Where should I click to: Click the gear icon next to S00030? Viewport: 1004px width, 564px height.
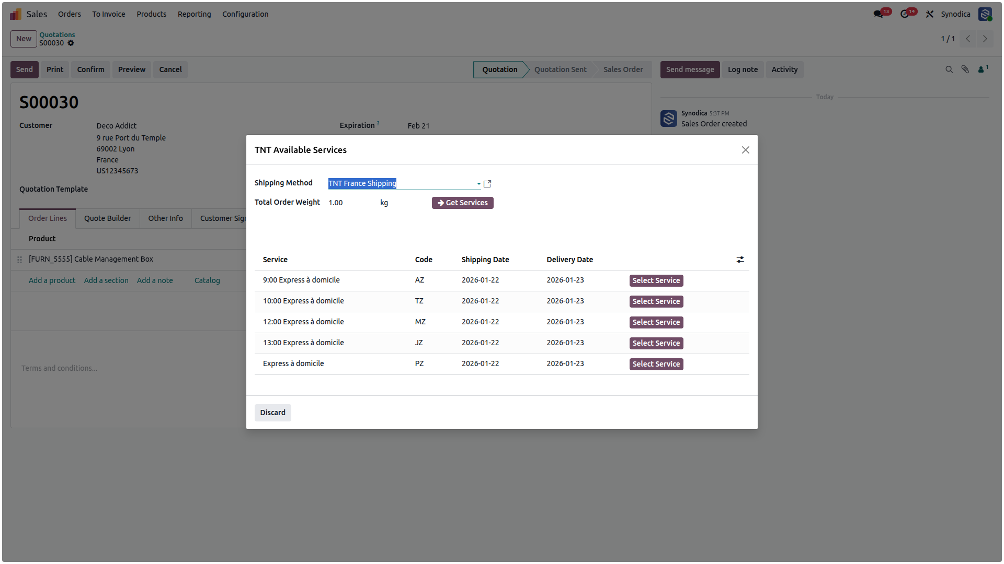point(71,43)
